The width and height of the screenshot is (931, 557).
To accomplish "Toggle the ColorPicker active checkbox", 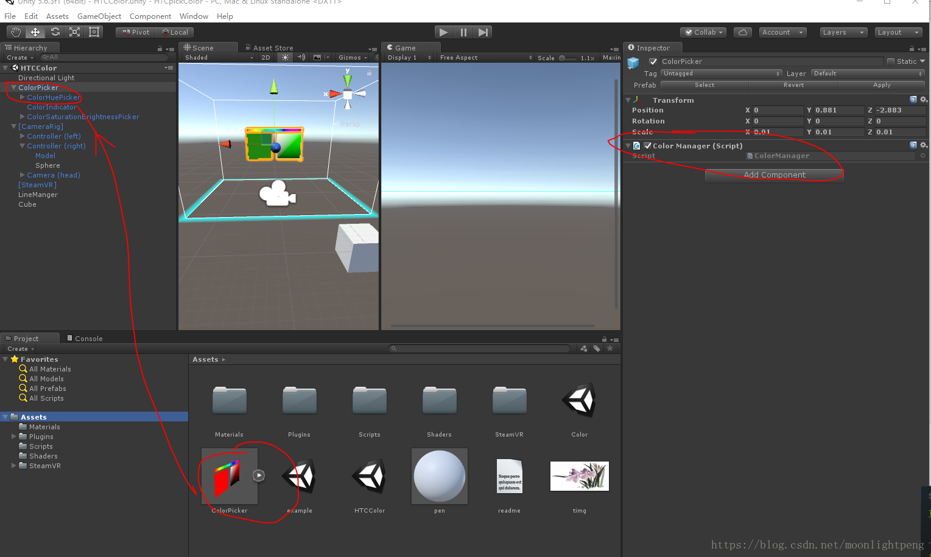I will [653, 61].
